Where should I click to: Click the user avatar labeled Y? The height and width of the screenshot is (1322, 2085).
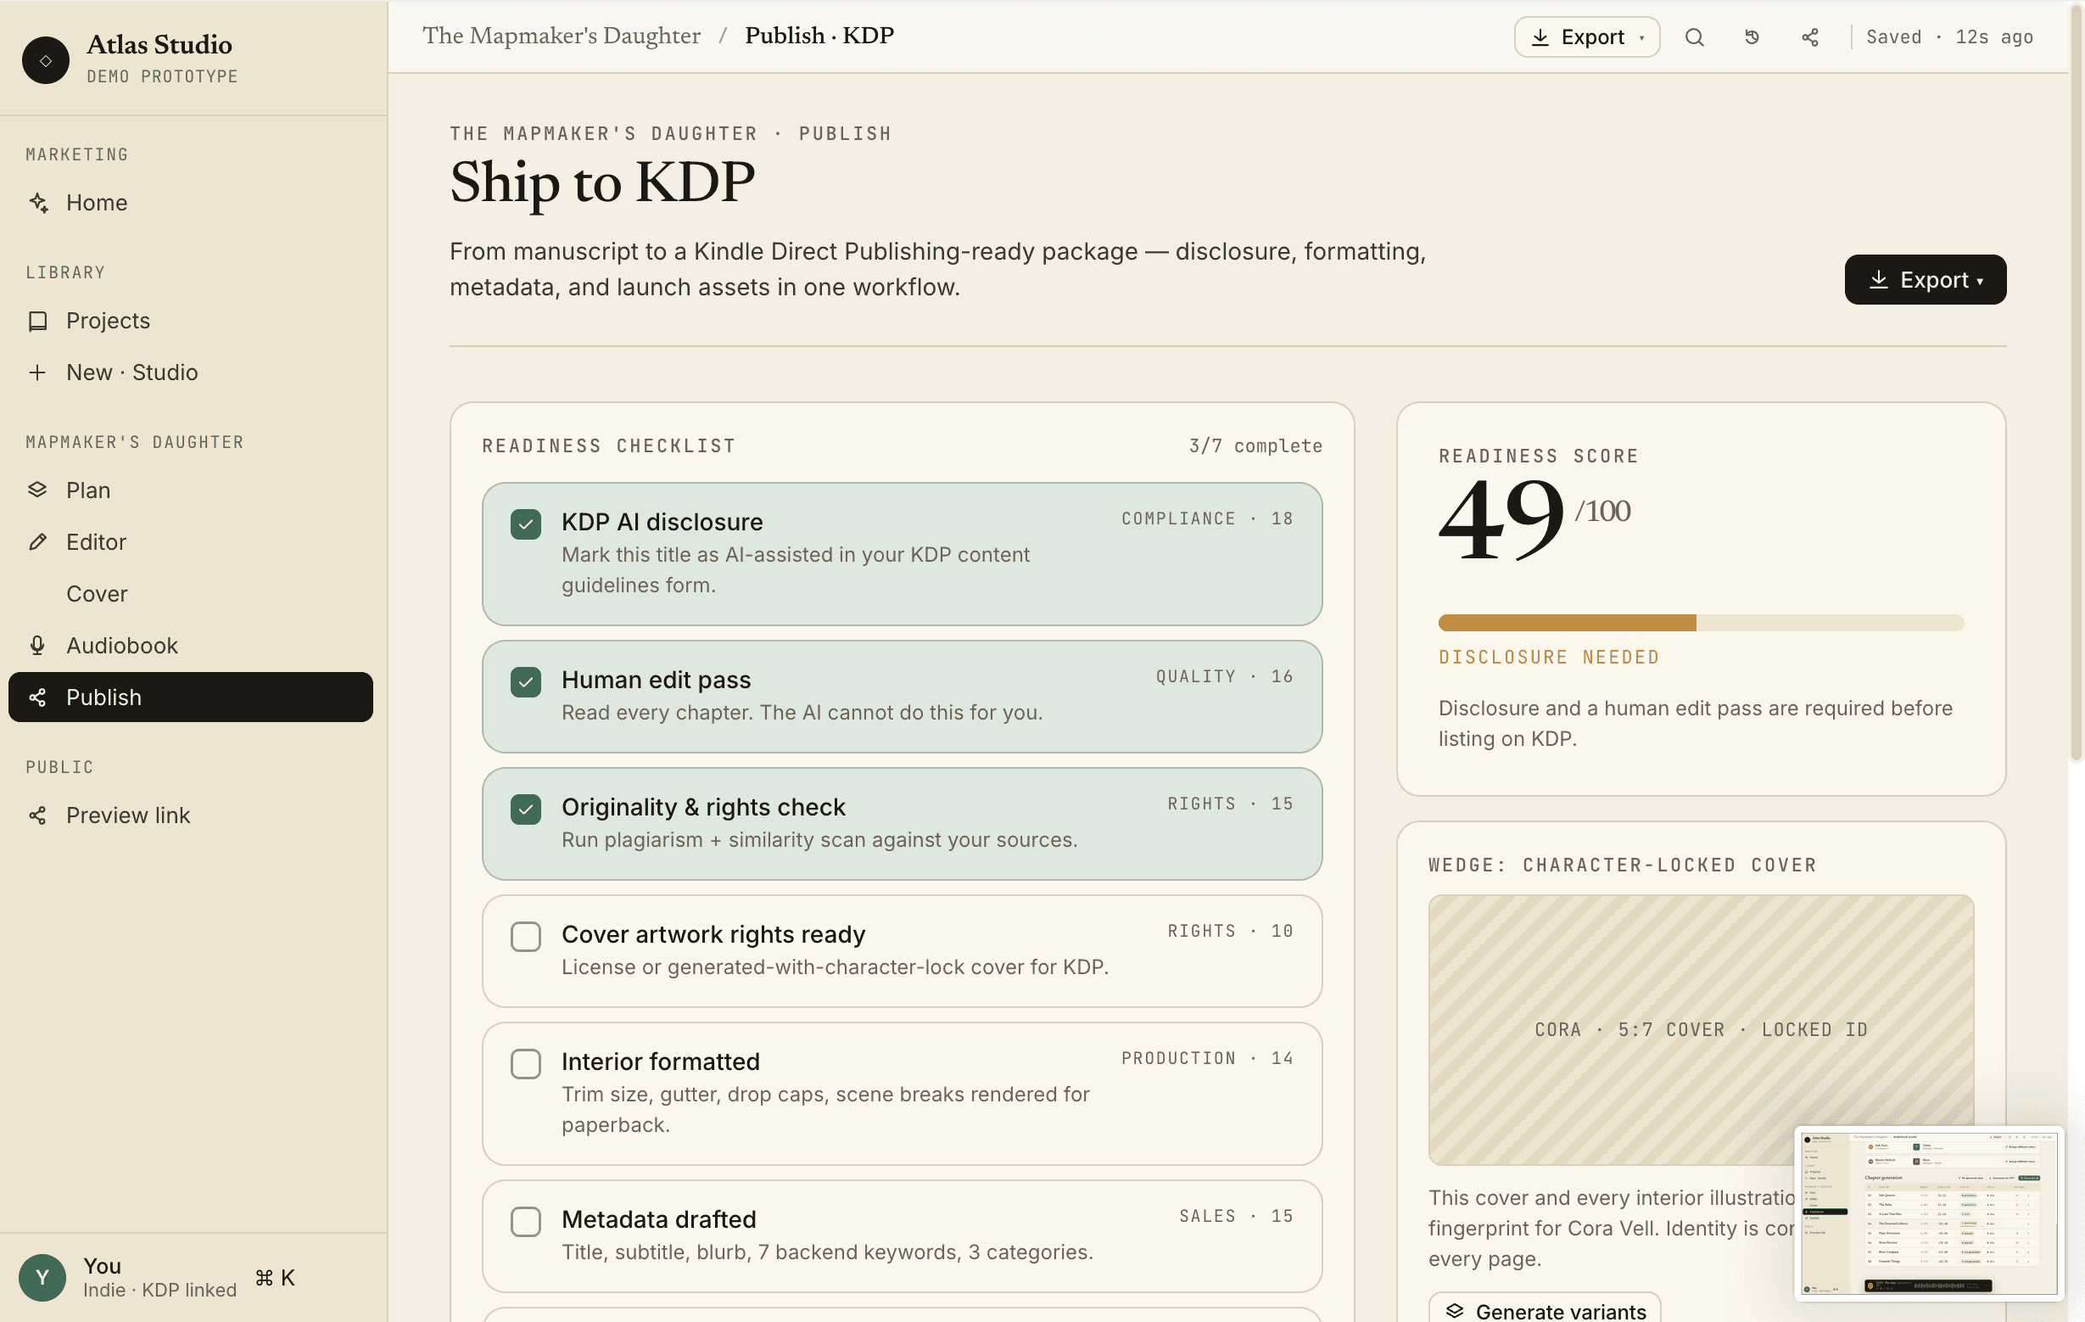[x=42, y=1278]
